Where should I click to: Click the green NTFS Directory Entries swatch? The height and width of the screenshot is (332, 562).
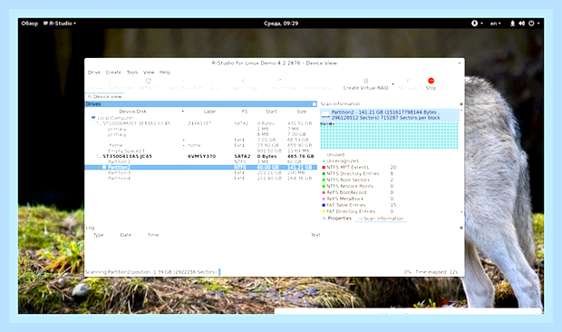click(x=324, y=174)
